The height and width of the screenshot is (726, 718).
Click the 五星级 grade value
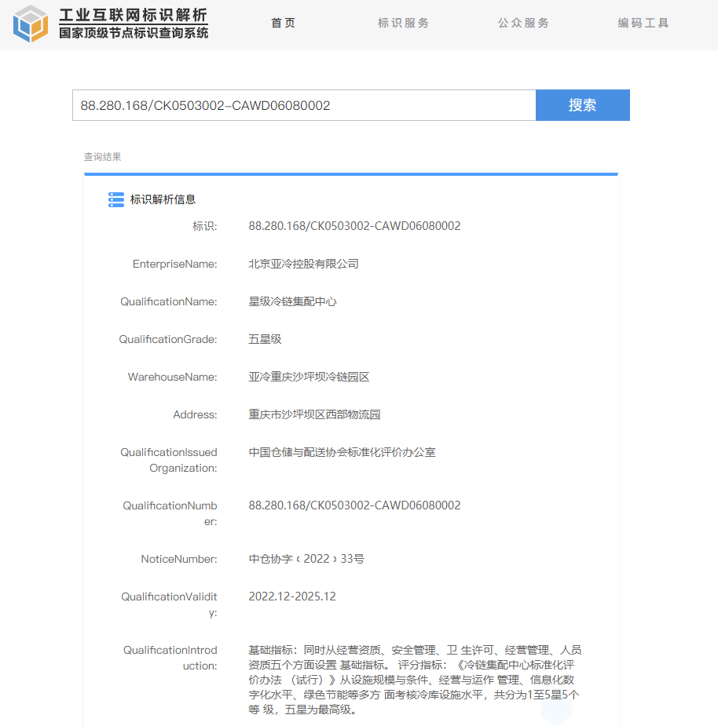(x=265, y=339)
